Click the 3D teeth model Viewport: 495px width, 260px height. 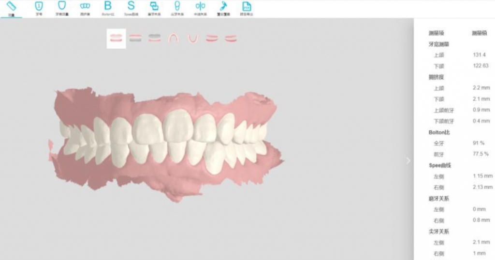click(164, 140)
